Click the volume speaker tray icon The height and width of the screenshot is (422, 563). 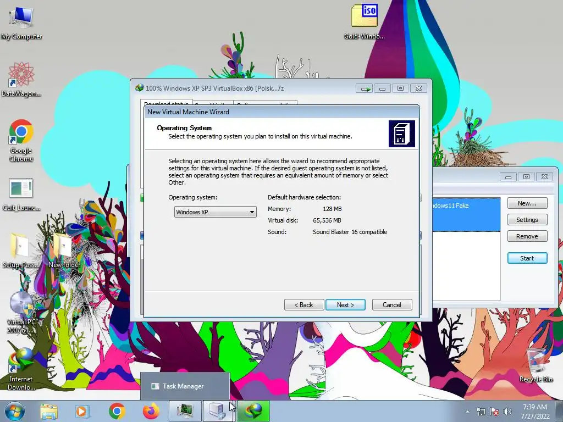click(x=507, y=412)
